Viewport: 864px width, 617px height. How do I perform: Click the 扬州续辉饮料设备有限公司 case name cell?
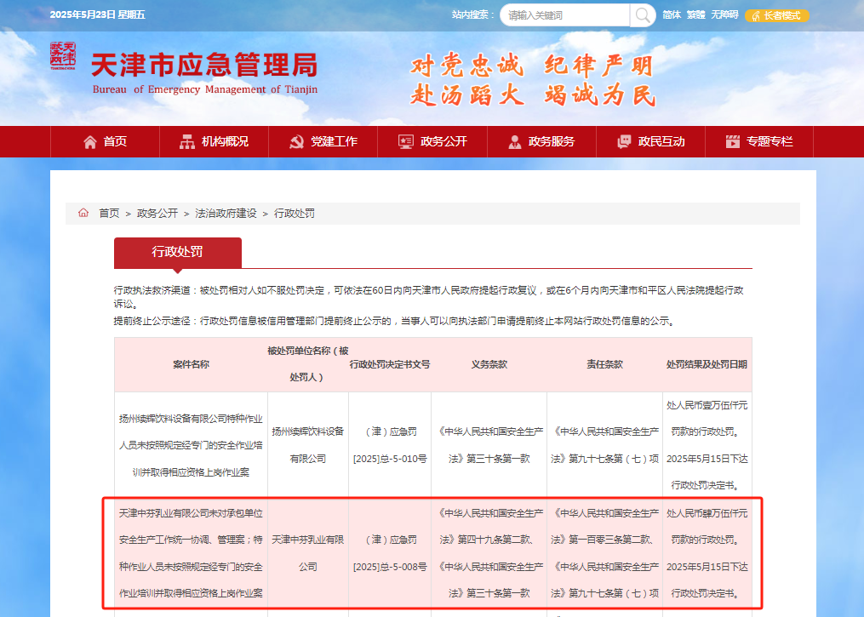[x=191, y=445]
